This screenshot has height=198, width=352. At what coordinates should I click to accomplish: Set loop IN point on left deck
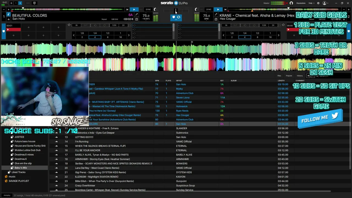click(76, 25)
